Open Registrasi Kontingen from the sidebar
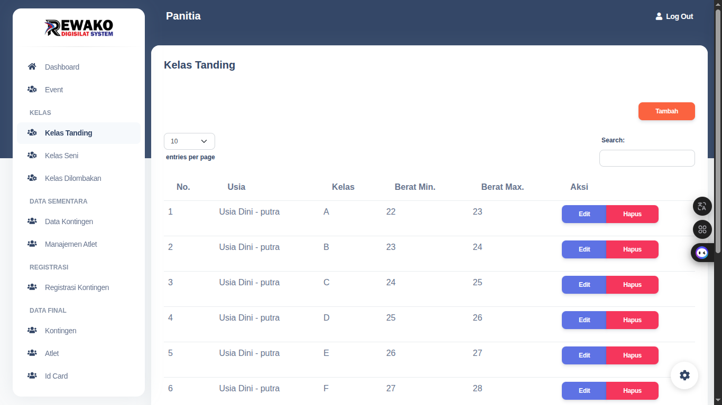Viewport: 722px width, 405px height. point(77,287)
